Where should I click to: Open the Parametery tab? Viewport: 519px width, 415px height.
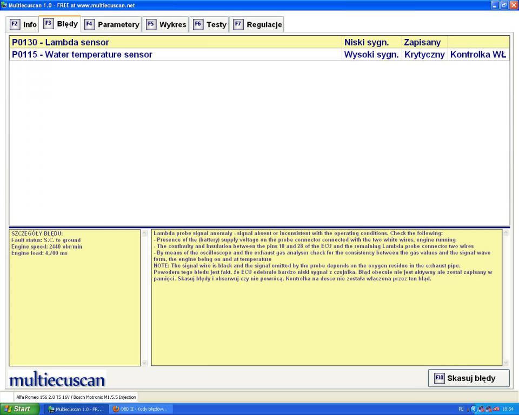[112, 24]
